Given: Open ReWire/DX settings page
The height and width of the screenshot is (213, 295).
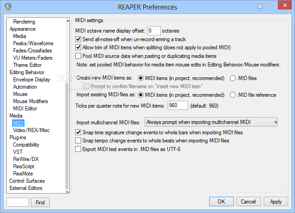Looking at the screenshot, I should [x=26, y=159].
